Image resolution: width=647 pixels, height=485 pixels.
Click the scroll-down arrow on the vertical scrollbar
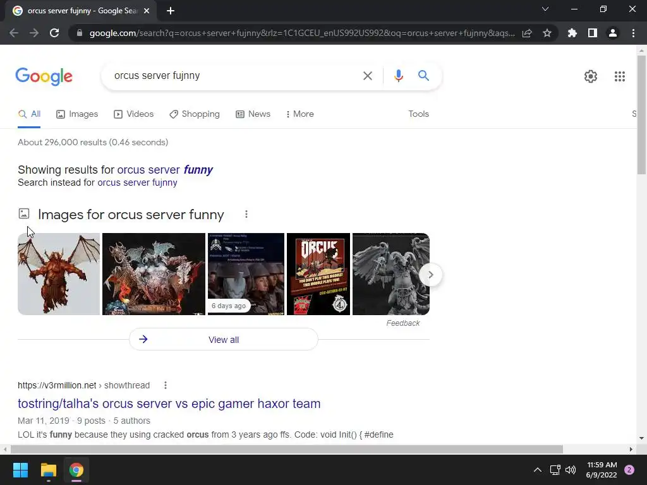(x=641, y=438)
